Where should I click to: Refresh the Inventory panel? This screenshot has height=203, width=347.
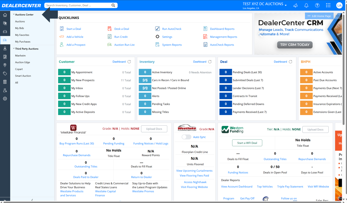[x=210, y=62]
